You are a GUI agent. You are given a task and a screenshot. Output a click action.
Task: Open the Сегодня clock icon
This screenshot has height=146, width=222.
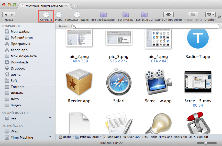coord(46,15)
